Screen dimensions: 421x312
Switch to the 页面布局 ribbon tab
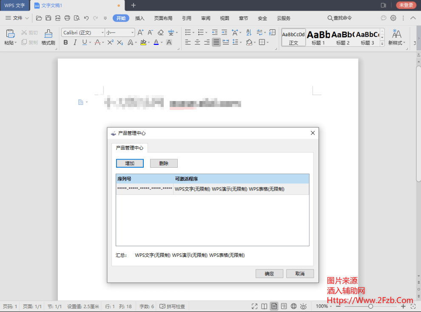coord(163,18)
